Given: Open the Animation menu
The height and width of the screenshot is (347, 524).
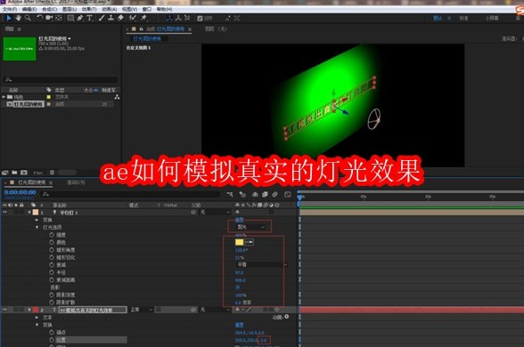Looking at the screenshot, I should coord(110,9).
